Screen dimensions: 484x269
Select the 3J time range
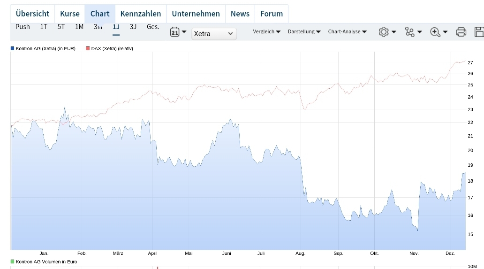pyautogui.click(x=133, y=27)
